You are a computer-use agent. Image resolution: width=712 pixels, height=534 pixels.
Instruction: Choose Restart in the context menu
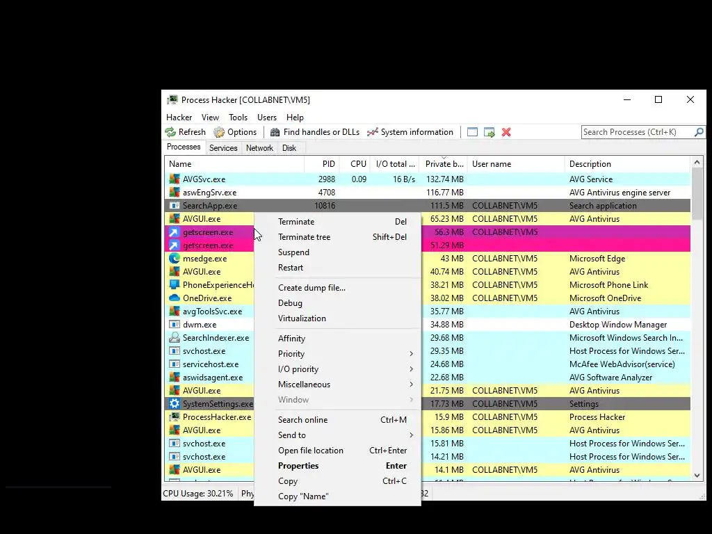point(337,268)
